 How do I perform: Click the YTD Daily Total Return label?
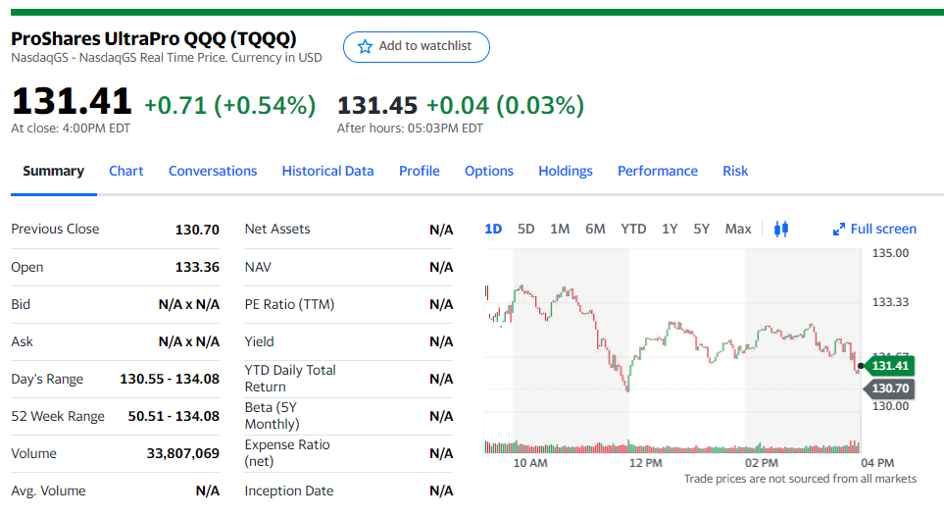[x=290, y=379]
